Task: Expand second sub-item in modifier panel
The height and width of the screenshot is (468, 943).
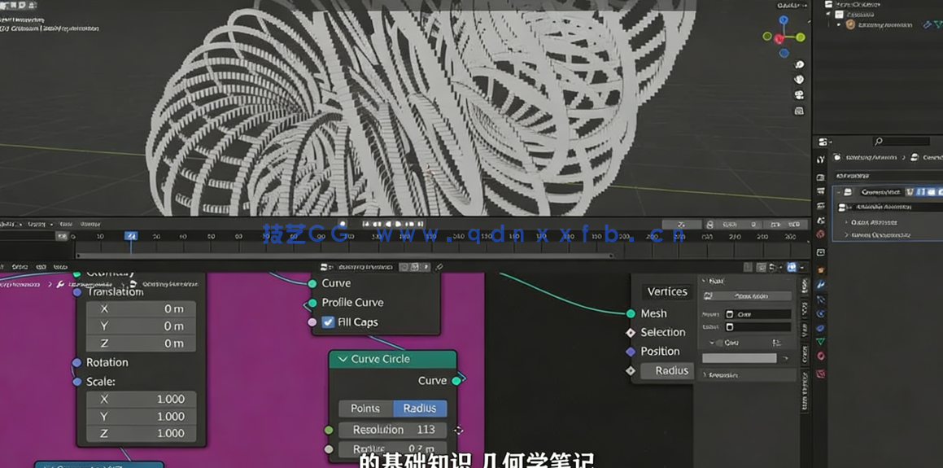Action: click(x=847, y=235)
